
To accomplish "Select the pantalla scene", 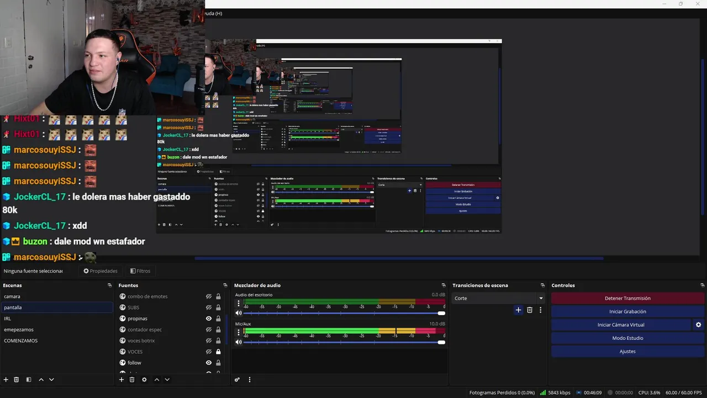I will point(56,307).
